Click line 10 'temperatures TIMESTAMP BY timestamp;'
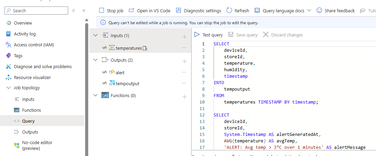376x156 pixels. [271, 102]
